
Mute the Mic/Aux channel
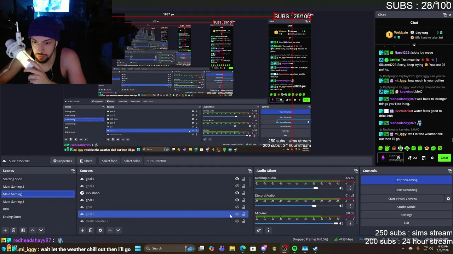click(341, 223)
